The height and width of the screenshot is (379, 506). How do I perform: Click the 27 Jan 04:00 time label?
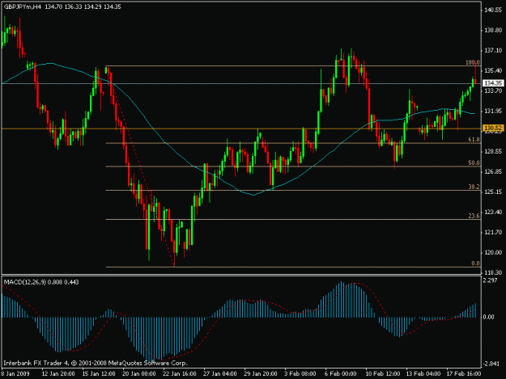point(219,374)
